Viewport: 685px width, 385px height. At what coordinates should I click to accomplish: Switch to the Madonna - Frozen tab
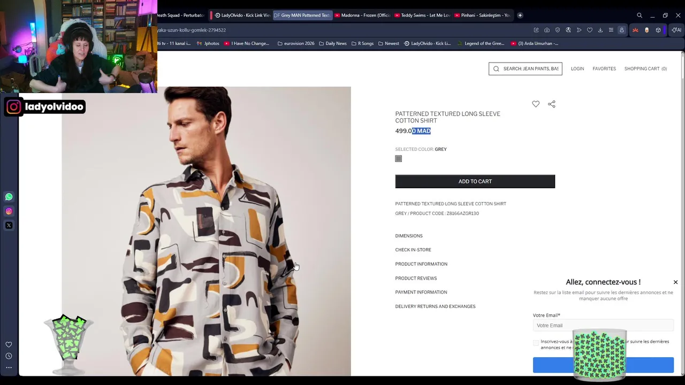coord(363,15)
